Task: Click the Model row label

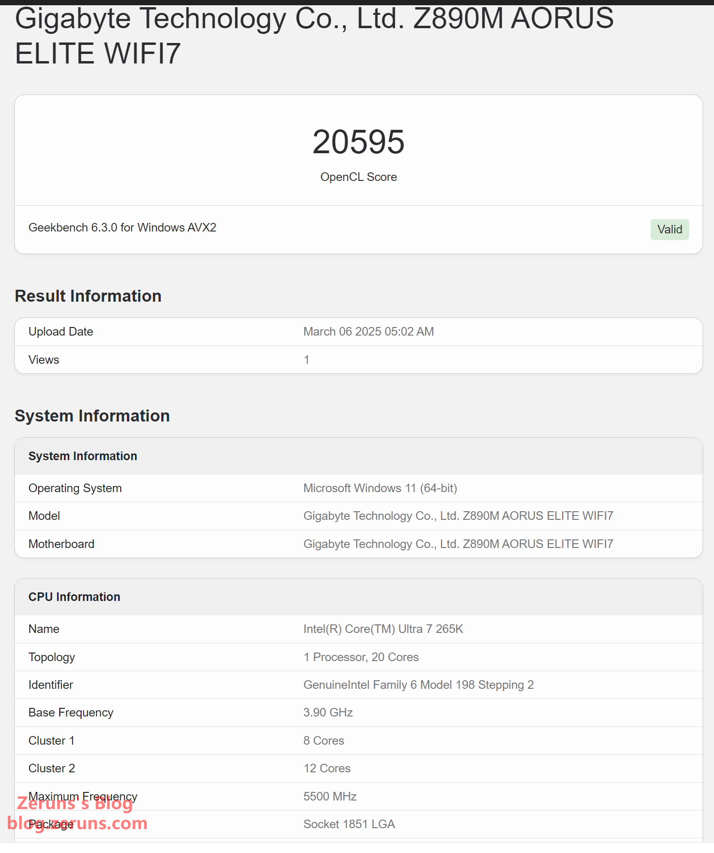Action: point(44,516)
